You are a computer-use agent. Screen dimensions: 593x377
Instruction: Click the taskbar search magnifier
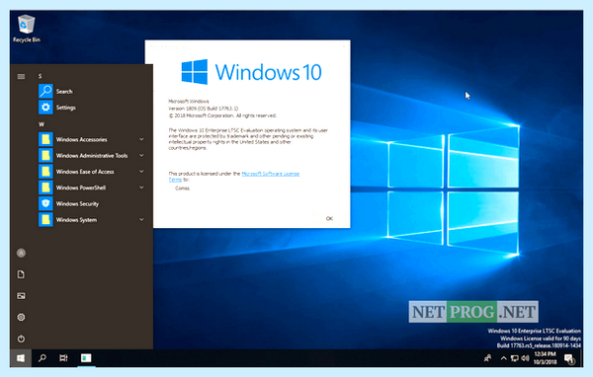coord(42,357)
